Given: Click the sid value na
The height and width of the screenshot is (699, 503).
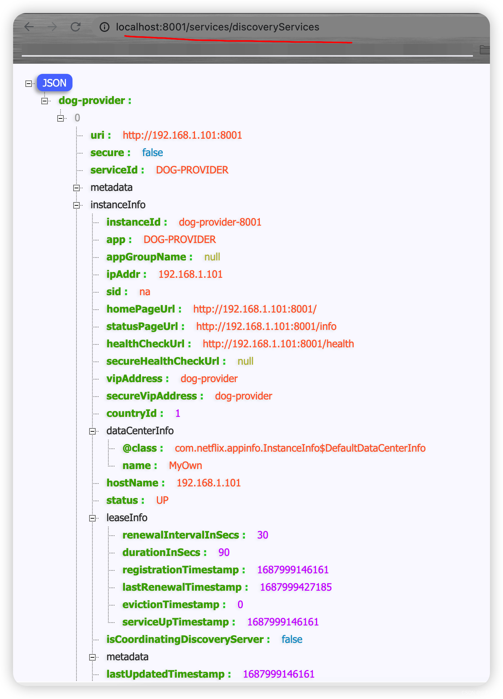Looking at the screenshot, I should pyautogui.click(x=145, y=292).
